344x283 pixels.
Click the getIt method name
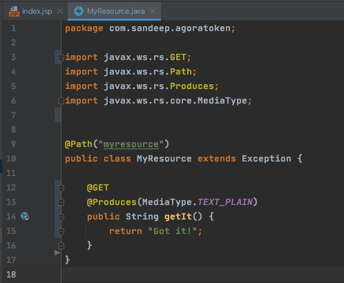click(178, 217)
